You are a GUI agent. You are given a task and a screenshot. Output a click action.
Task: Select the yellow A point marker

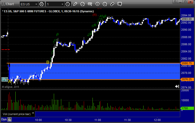pos(9,82)
